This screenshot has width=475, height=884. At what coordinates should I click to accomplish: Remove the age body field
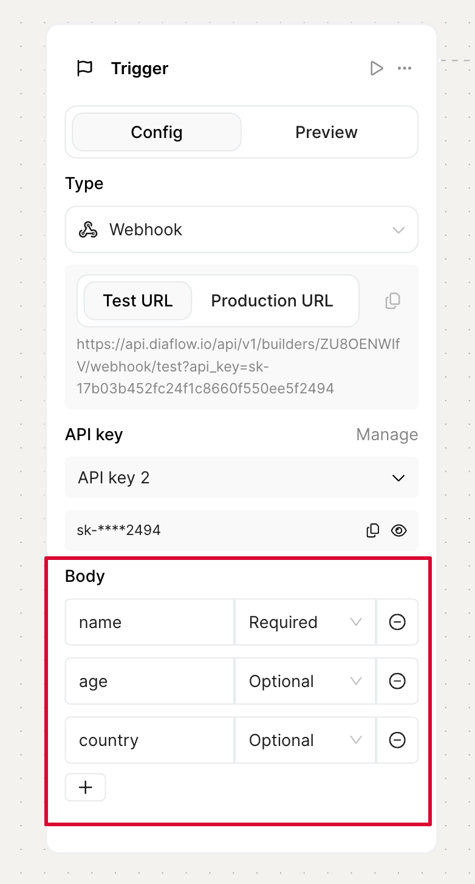coord(397,681)
